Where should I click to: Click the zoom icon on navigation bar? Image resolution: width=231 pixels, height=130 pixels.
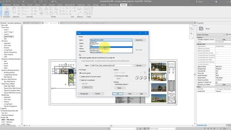(191, 34)
